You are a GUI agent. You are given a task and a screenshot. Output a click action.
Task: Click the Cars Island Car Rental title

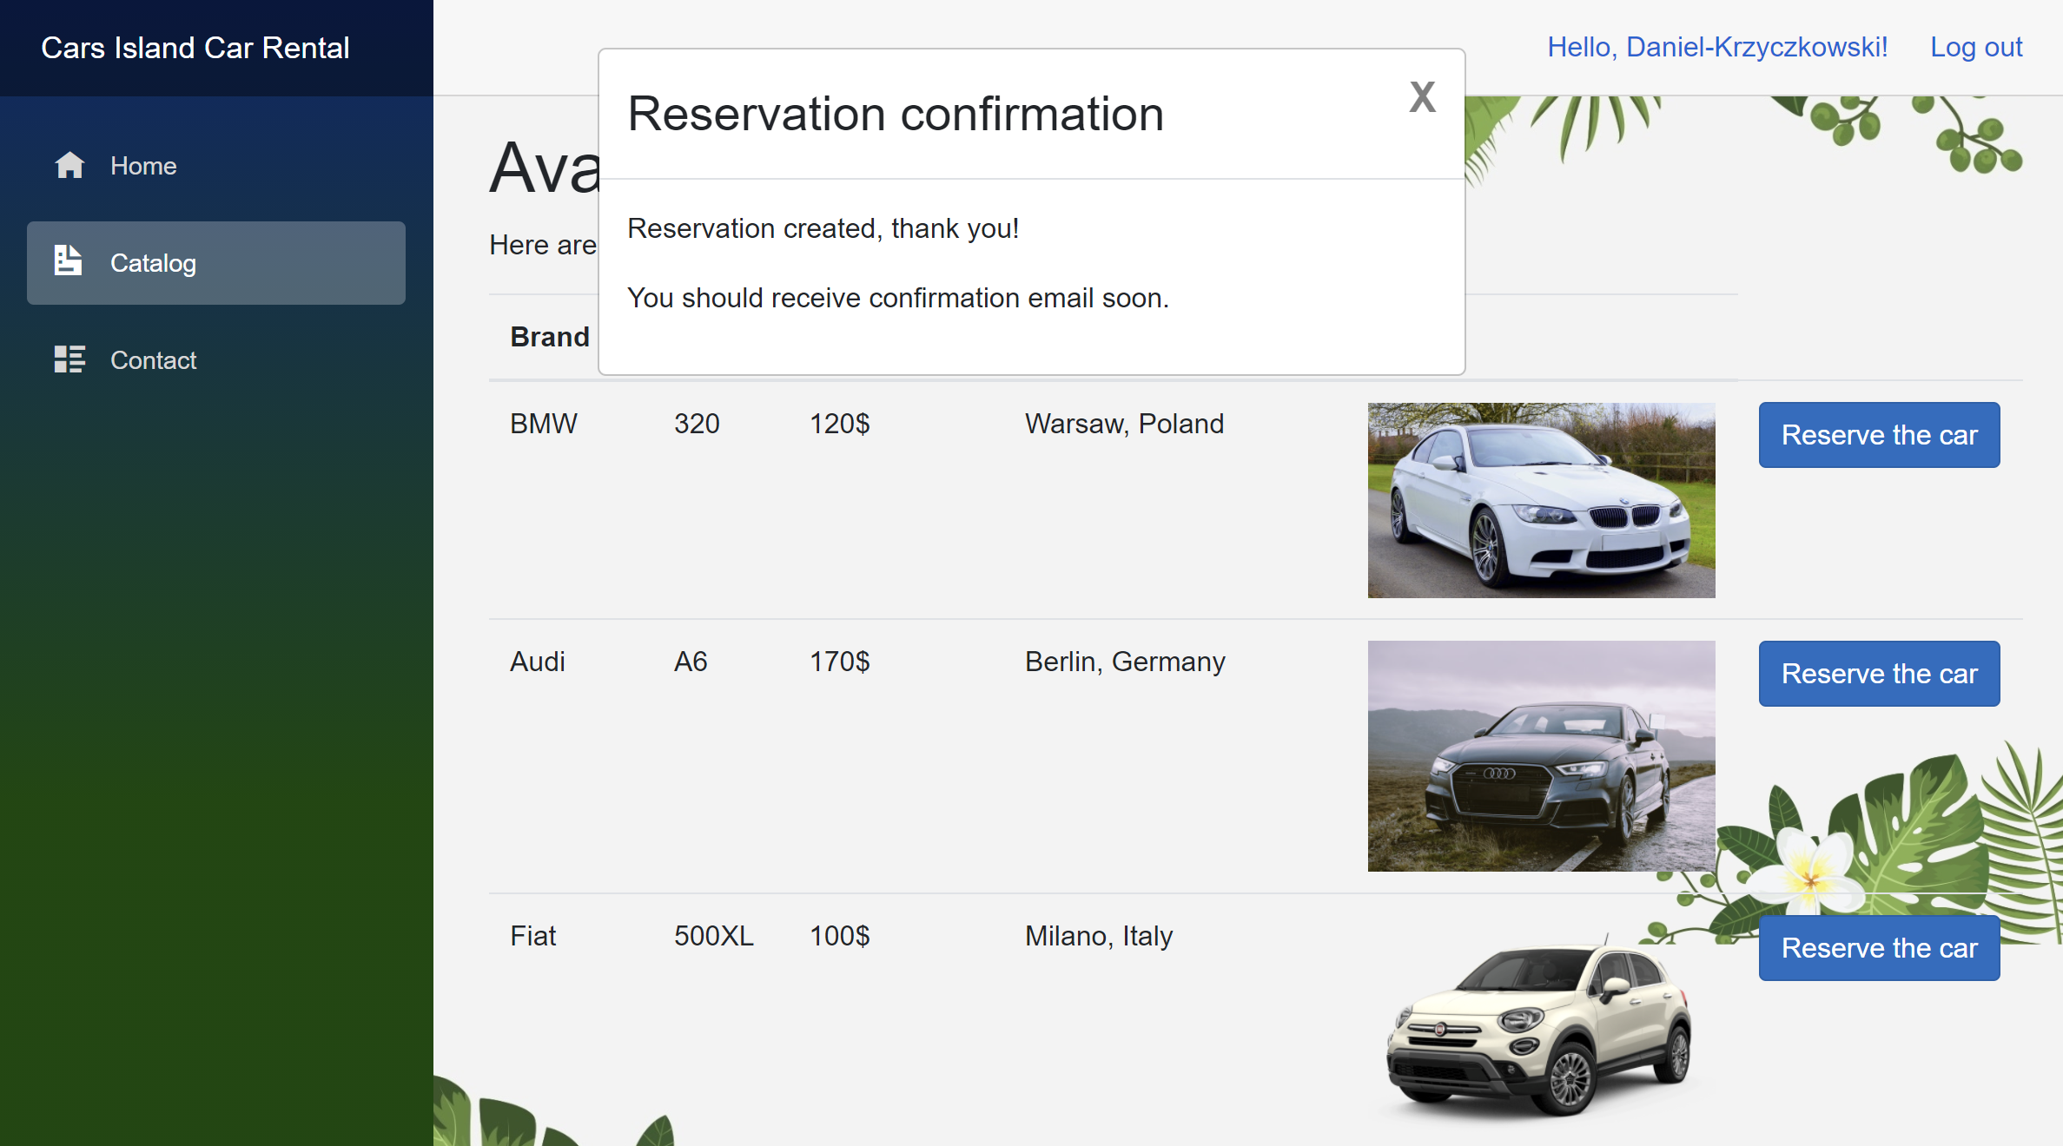coord(195,48)
